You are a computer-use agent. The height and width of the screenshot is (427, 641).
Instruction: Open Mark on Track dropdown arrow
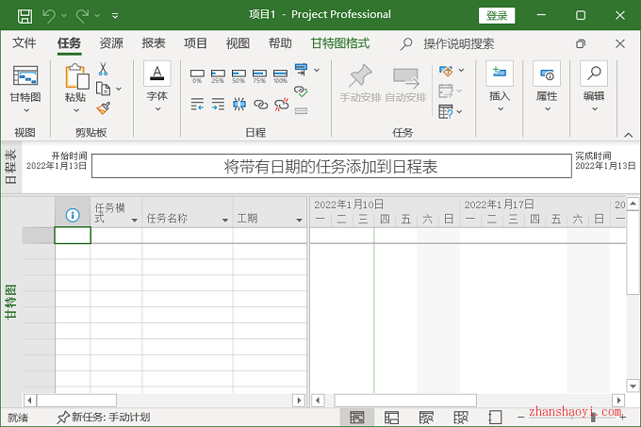coord(317,71)
